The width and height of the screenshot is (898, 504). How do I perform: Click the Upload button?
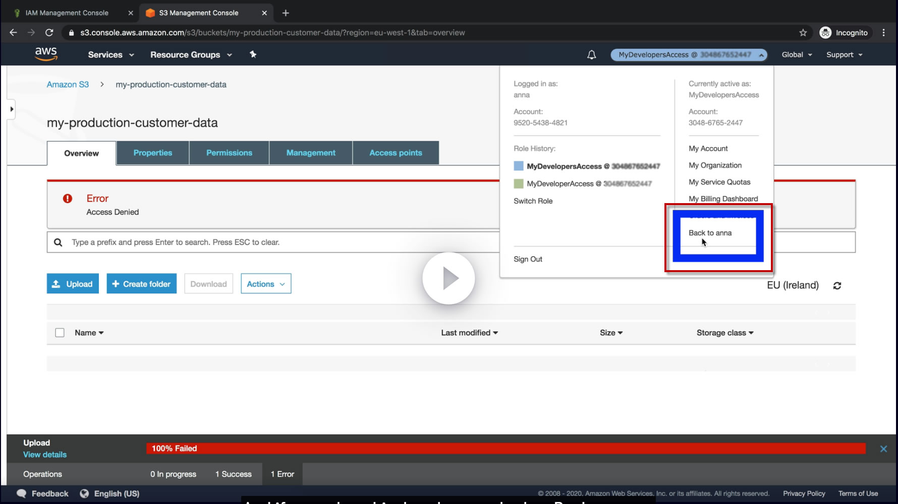73,284
